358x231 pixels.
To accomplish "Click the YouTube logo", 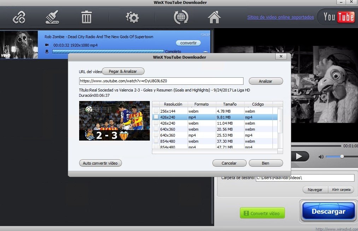I will point(339,17).
